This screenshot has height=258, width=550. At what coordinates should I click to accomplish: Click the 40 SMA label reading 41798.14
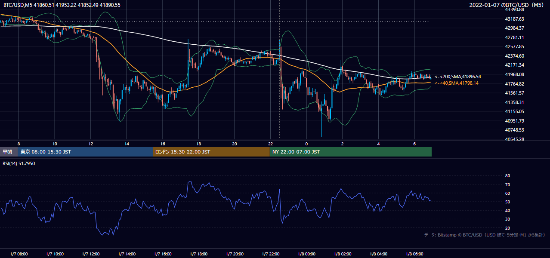[x=456, y=83]
